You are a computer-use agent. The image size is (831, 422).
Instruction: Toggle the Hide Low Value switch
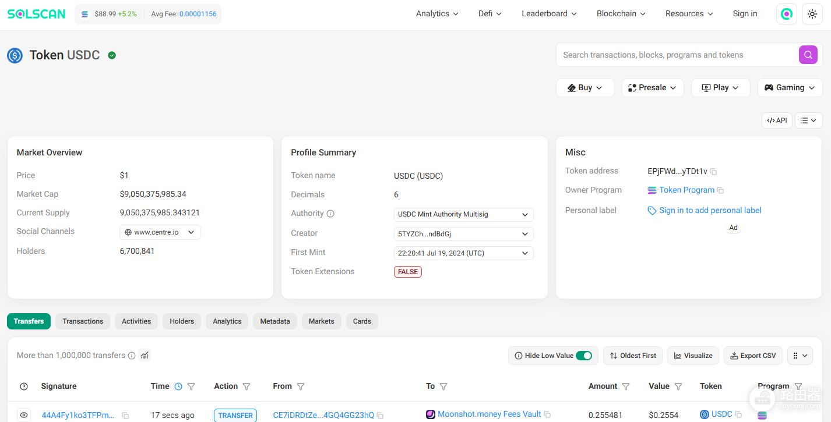[x=584, y=356]
